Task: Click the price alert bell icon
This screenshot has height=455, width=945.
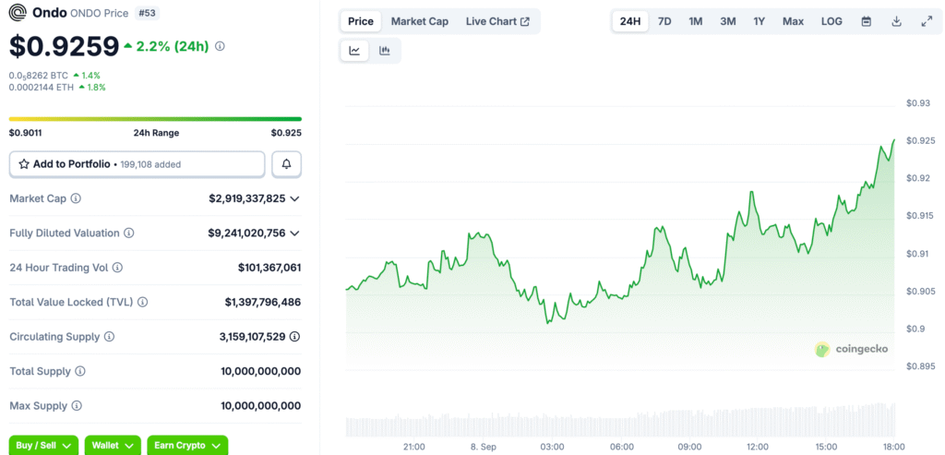Action: click(x=287, y=164)
